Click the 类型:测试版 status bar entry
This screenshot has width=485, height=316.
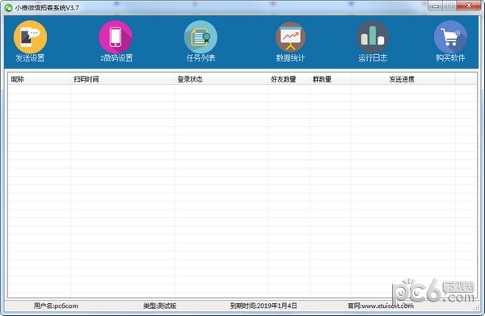[x=159, y=305]
